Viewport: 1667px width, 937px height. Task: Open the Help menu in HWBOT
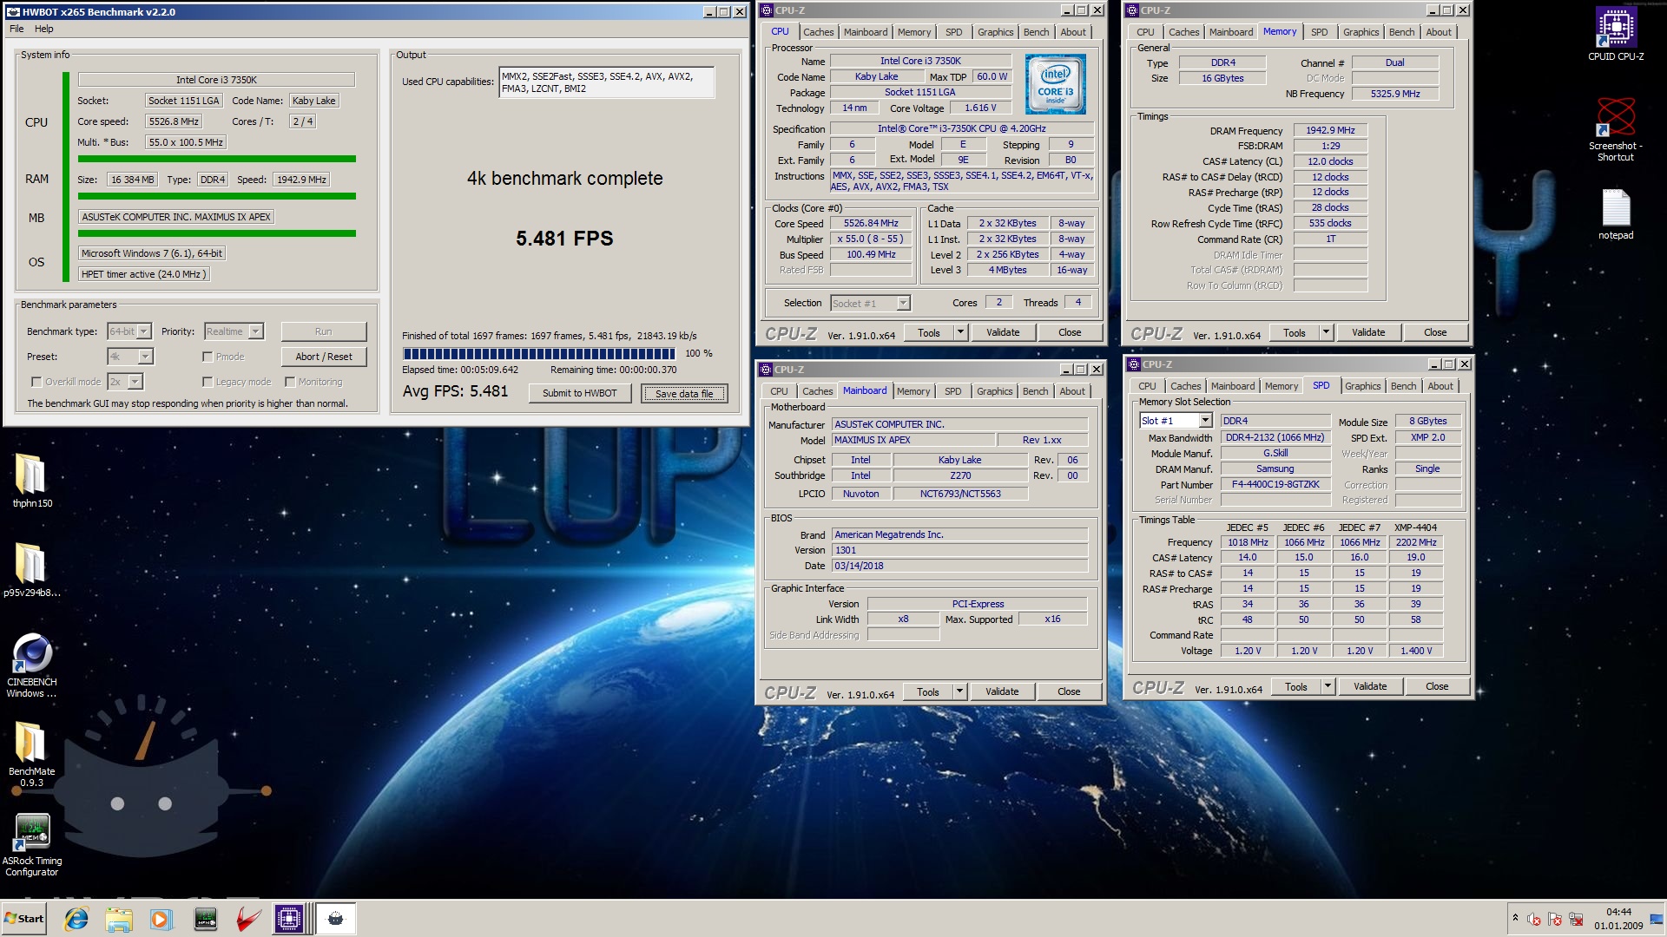pyautogui.click(x=43, y=29)
